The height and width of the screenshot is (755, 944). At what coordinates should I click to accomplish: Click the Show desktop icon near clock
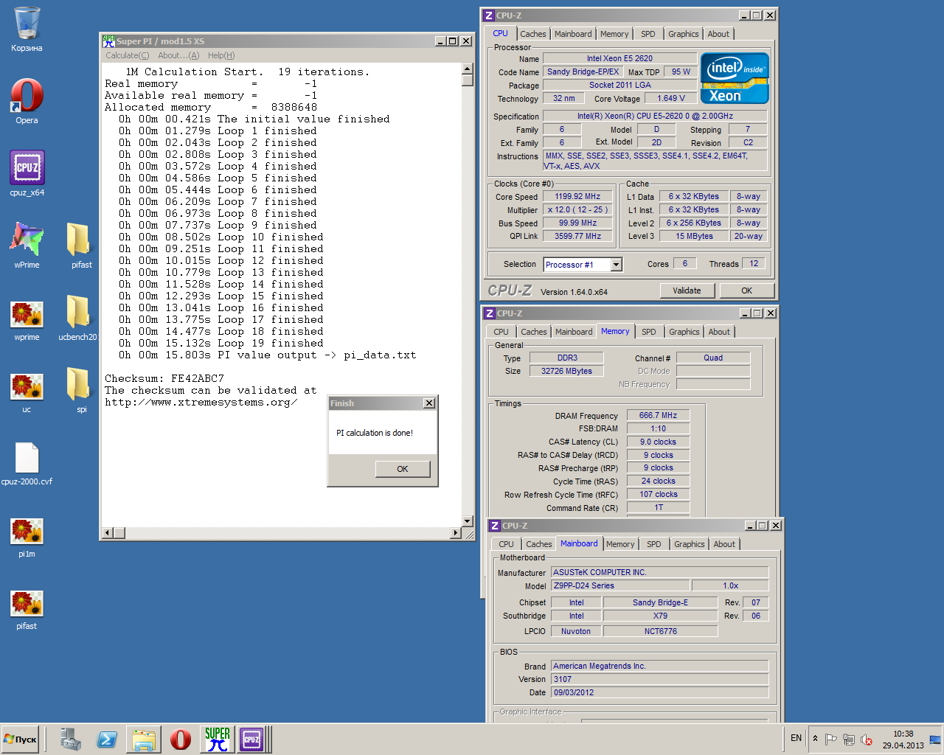935,739
